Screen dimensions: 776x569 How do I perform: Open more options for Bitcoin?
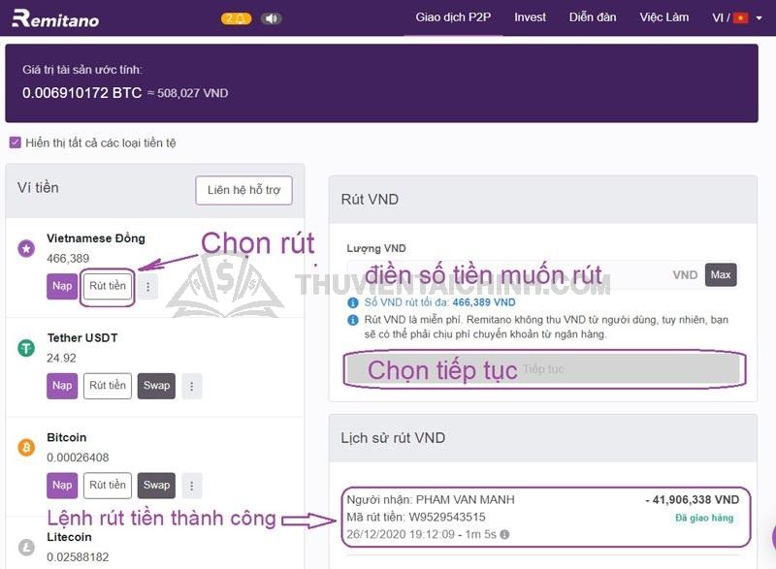pyautogui.click(x=191, y=486)
